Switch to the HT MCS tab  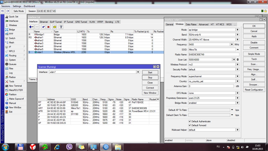[220, 24]
